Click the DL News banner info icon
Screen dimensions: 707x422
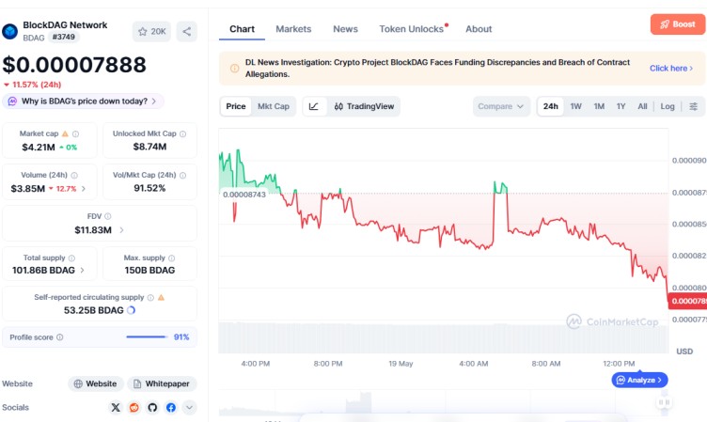click(234, 69)
